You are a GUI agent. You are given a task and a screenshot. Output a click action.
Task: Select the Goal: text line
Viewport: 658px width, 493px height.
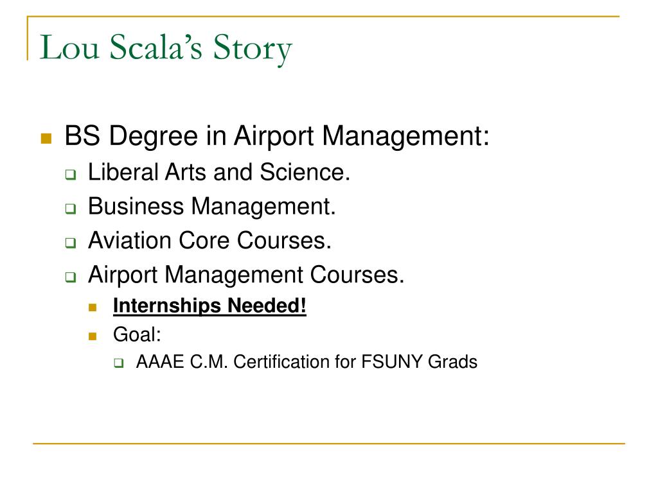pos(138,334)
